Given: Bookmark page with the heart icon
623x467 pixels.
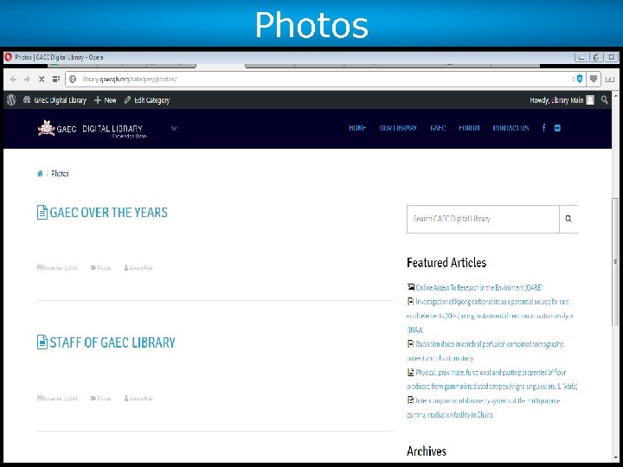Looking at the screenshot, I should [594, 79].
